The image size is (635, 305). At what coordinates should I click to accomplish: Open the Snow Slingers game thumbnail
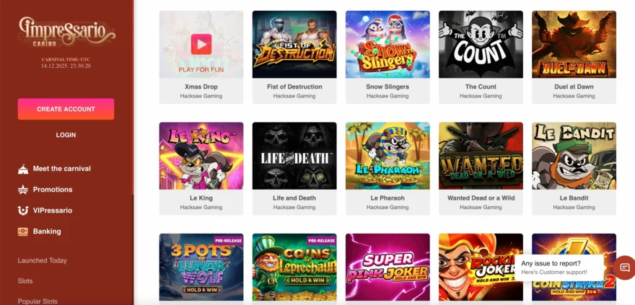click(387, 45)
